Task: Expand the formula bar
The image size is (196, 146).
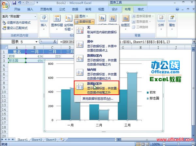Action: 194,42
